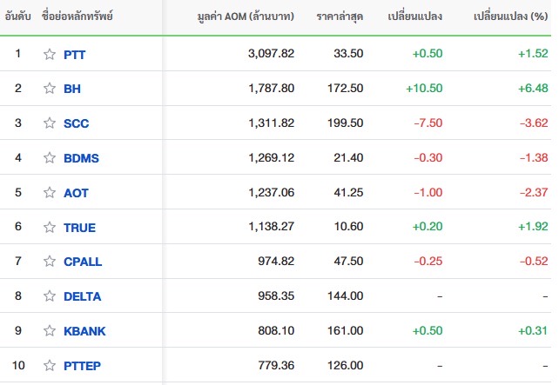
Task: Sort by เปลี่ยนแปลง (%) column header
Action: click(510, 17)
